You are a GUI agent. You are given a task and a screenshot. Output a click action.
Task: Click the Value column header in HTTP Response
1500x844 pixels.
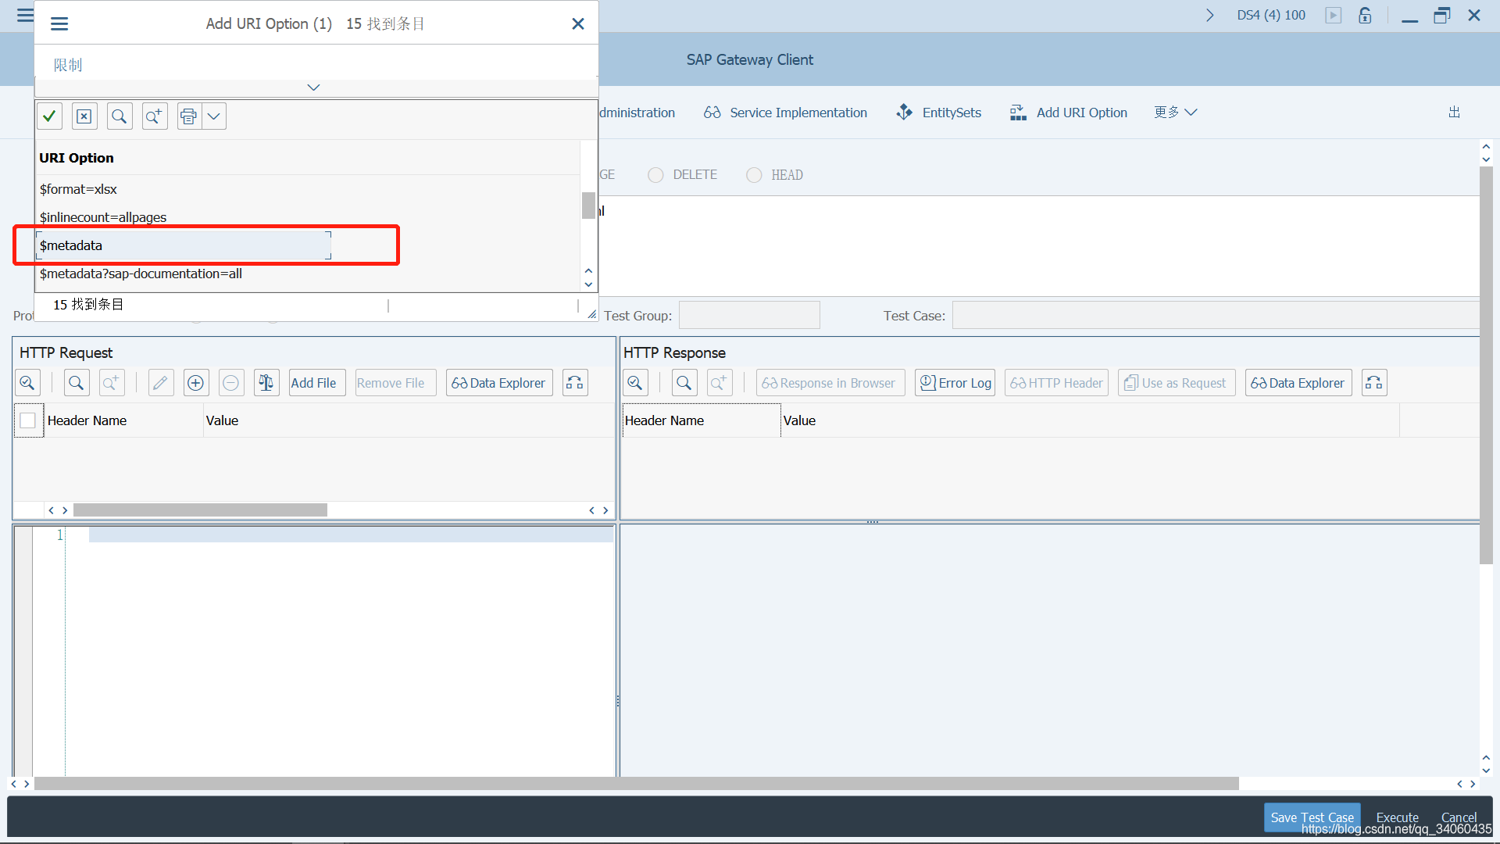pyautogui.click(x=1090, y=420)
